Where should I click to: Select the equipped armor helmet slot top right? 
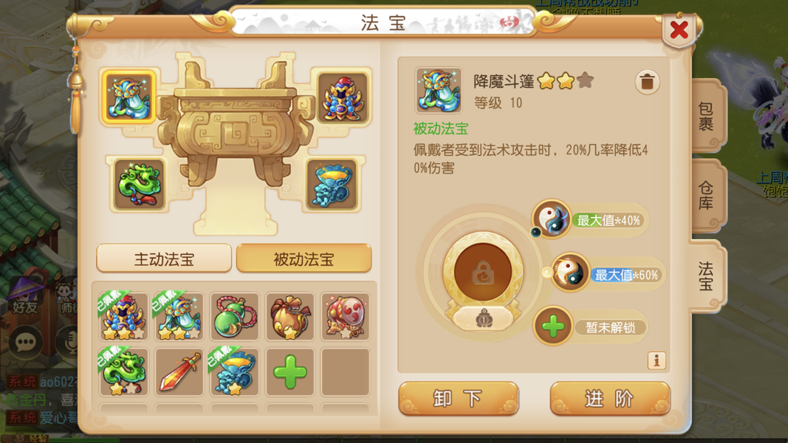point(343,97)
